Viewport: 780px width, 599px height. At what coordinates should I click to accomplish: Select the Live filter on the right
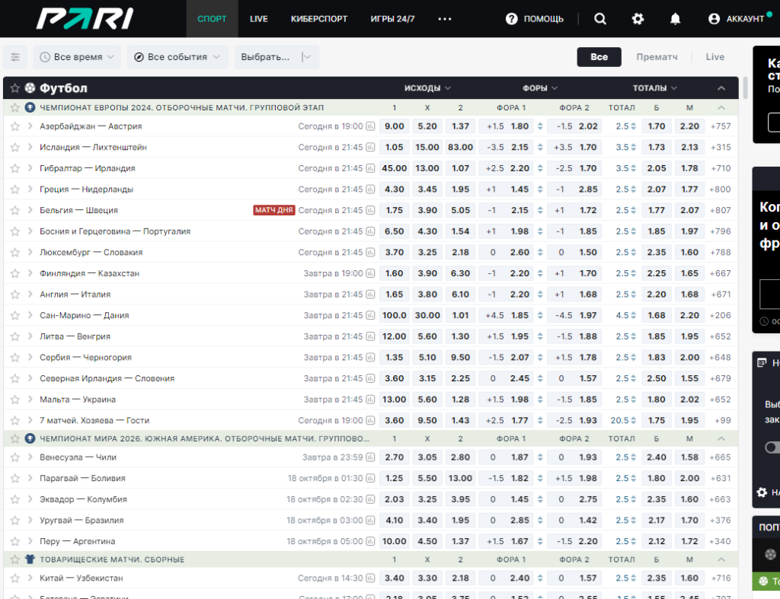coord(714,57)
